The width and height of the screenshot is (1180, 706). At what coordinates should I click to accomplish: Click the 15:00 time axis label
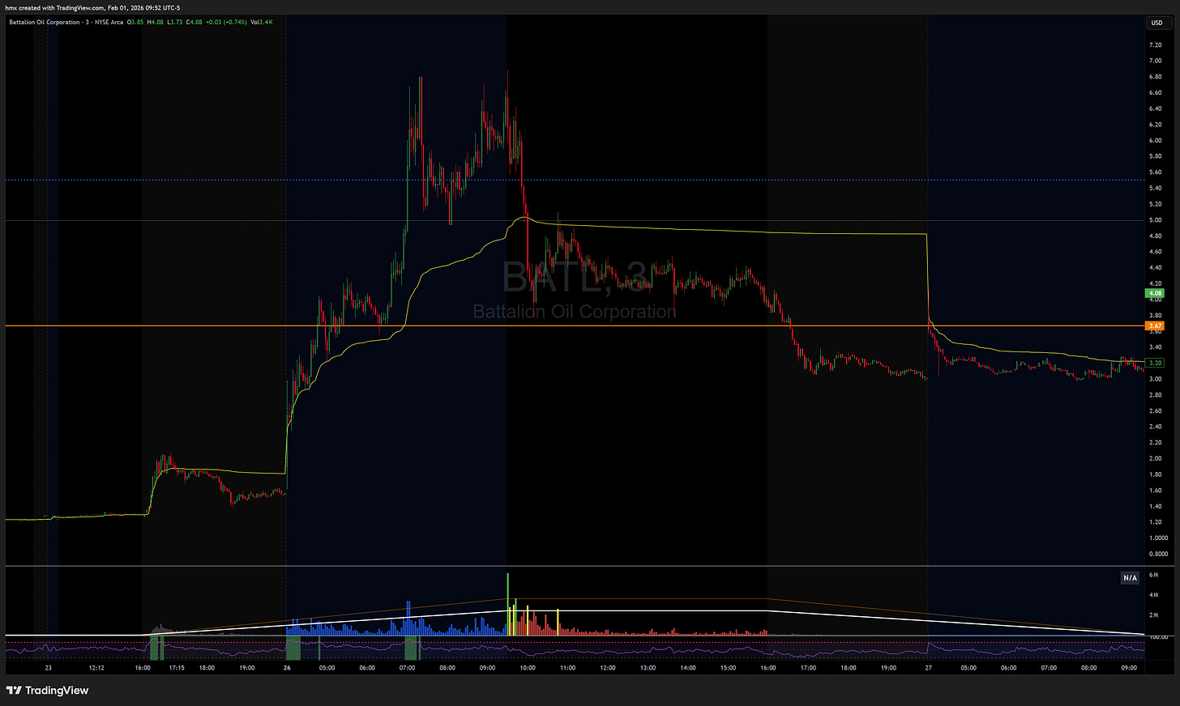[728, 668]
